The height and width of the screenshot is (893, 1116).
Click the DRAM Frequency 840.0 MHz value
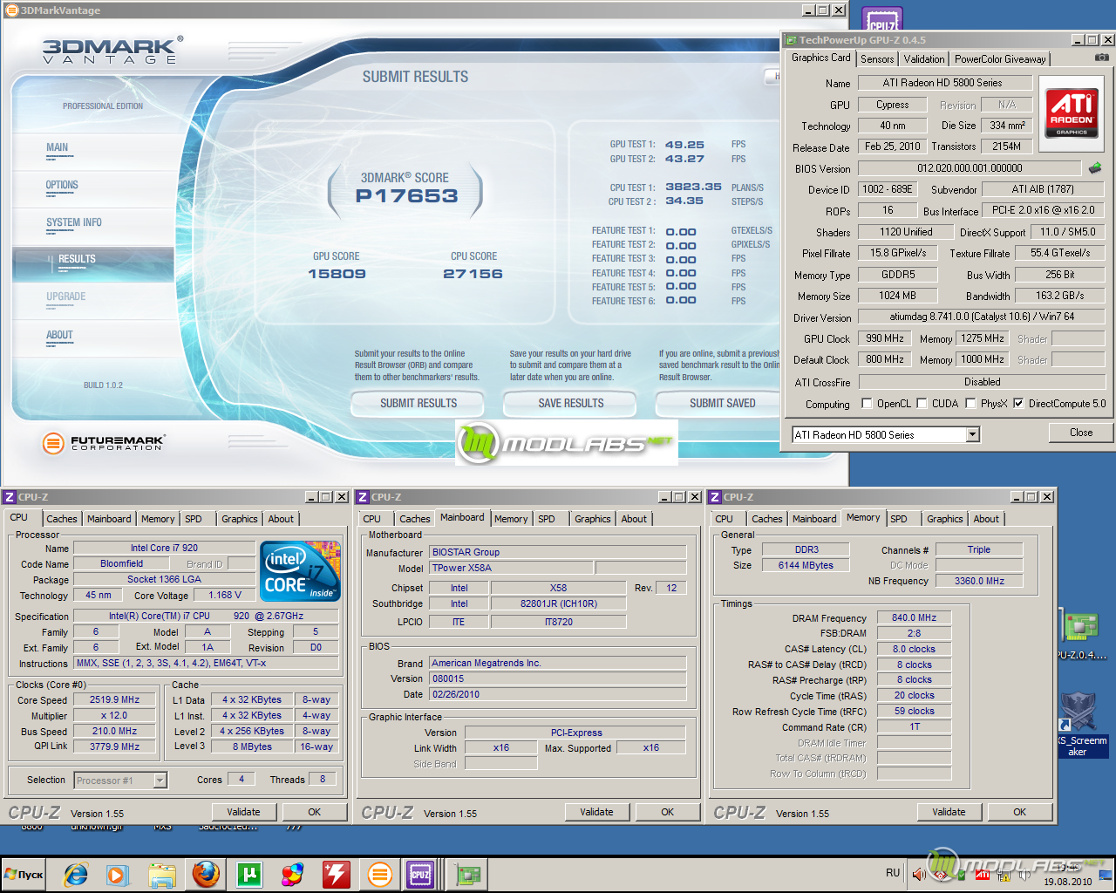[x=914, y=617]
